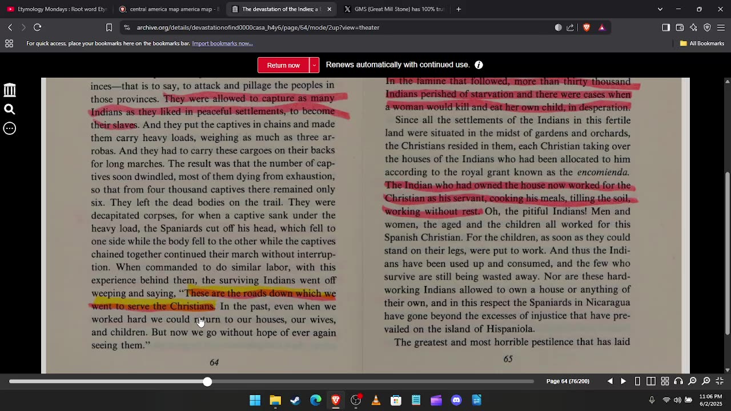731x411 pixels.
Task: Switch to two-page view
Action: pyautogui.click(x=651, y=381)
